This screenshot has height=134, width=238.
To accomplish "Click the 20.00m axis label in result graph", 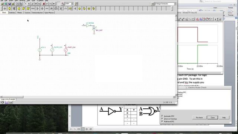I will tap(200, 66).
